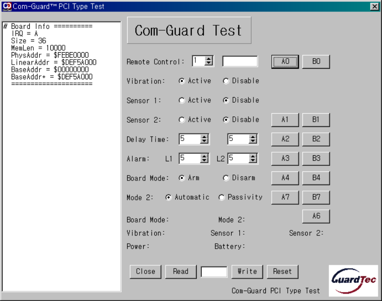Click the B3 button

point(316,159)
